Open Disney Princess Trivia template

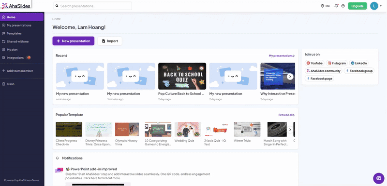click(99, 129)
